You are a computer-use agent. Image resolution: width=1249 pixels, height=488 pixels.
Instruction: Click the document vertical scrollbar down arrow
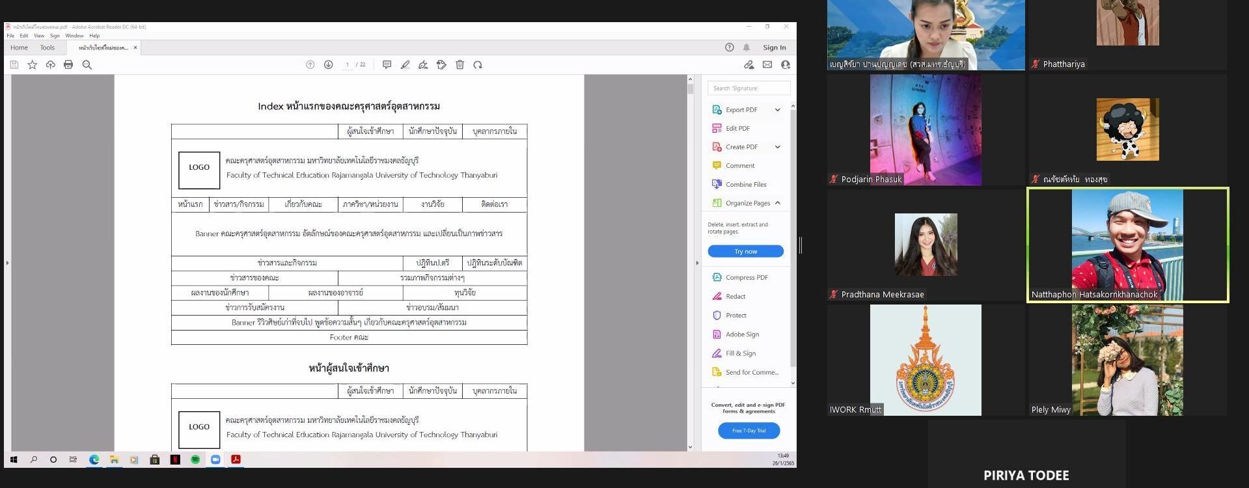click(691, 447)
